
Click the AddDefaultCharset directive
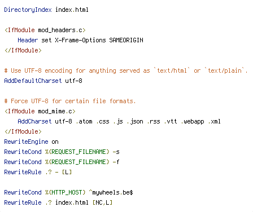coord(33,81)
